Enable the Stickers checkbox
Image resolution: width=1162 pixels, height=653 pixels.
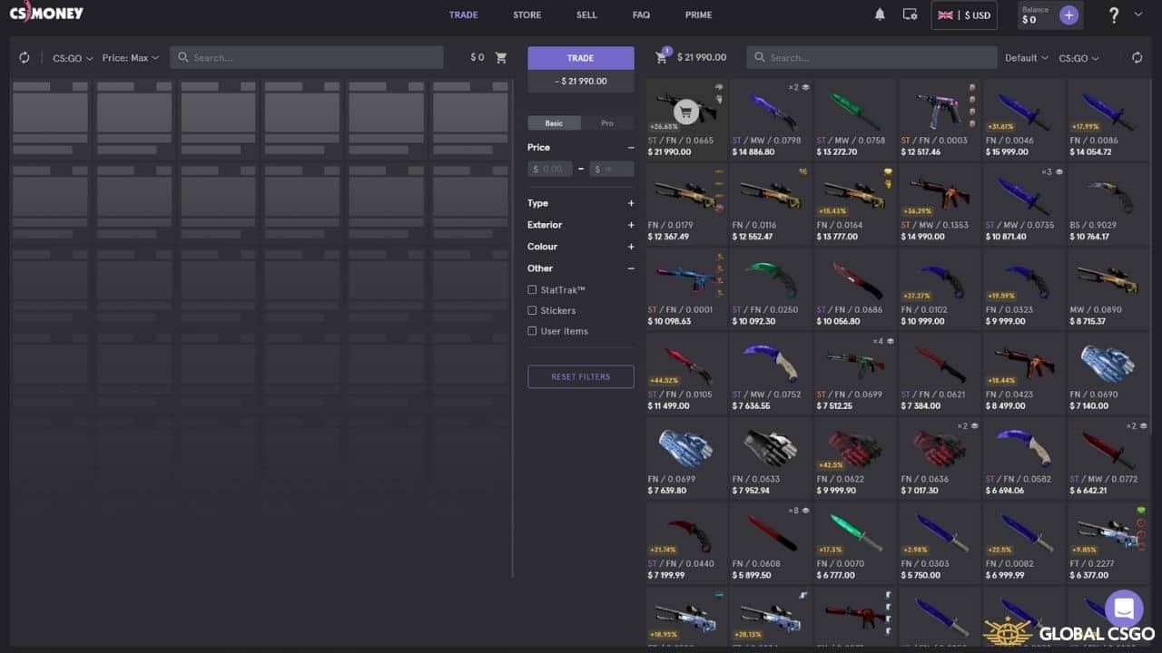pos(532,310)
